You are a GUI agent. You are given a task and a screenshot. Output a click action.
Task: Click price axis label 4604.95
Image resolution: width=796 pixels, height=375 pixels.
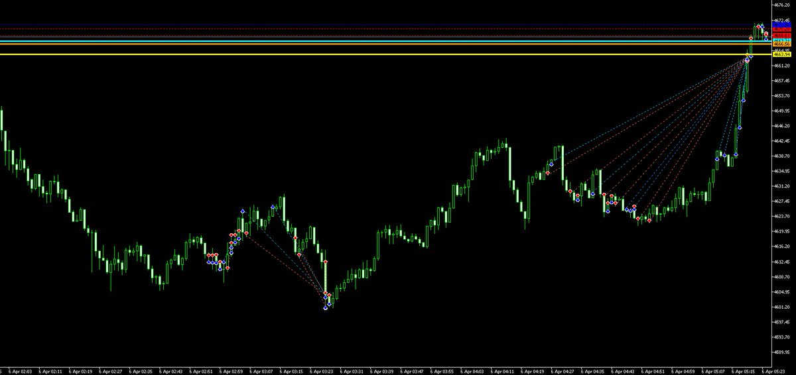click(x=782, y=292)
